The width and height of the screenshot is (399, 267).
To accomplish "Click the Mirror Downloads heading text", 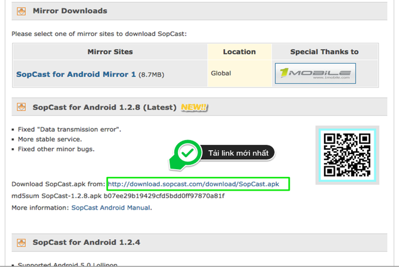I will click(70, 11).
